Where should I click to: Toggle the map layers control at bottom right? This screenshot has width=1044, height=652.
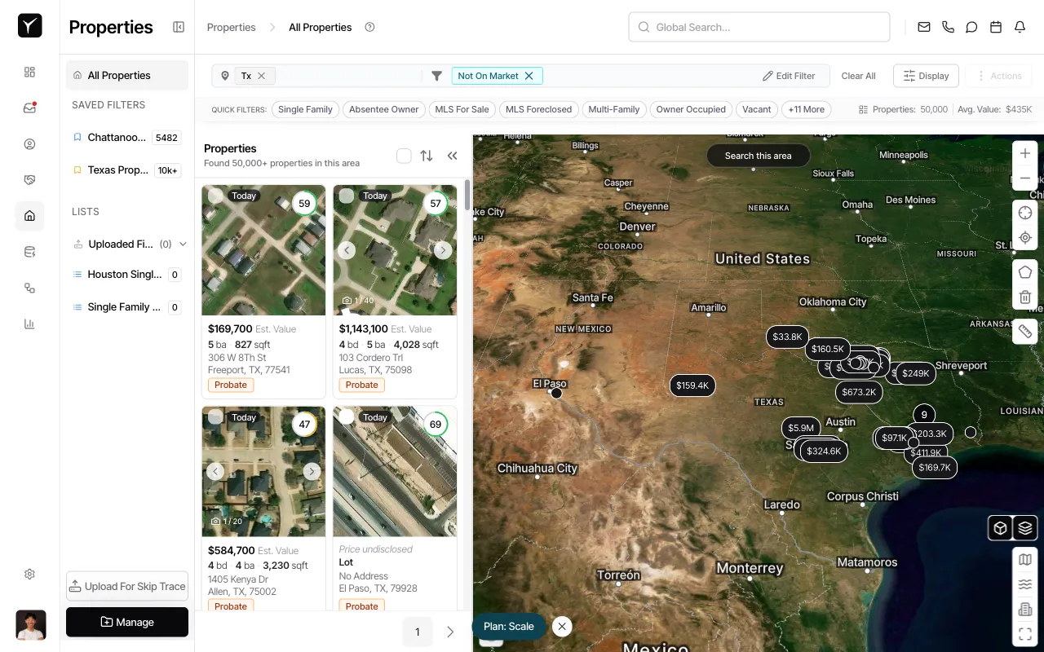coord(1025,527)
